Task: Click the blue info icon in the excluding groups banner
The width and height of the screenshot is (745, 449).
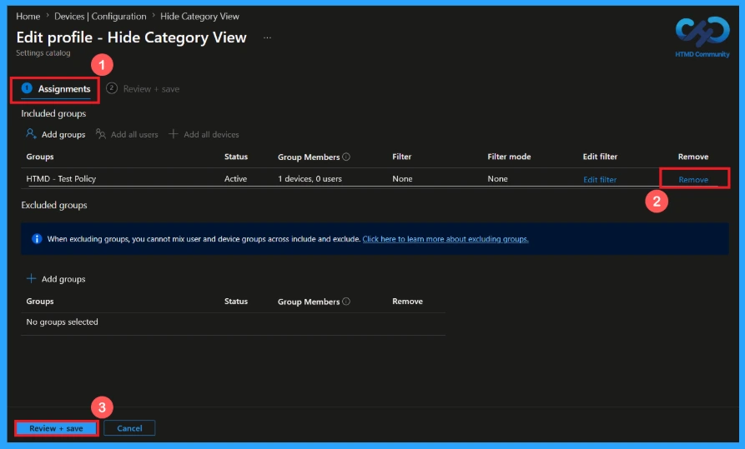Action: pyautogui.click(x=37, y=239)
